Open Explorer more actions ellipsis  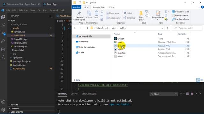(50, 16)
